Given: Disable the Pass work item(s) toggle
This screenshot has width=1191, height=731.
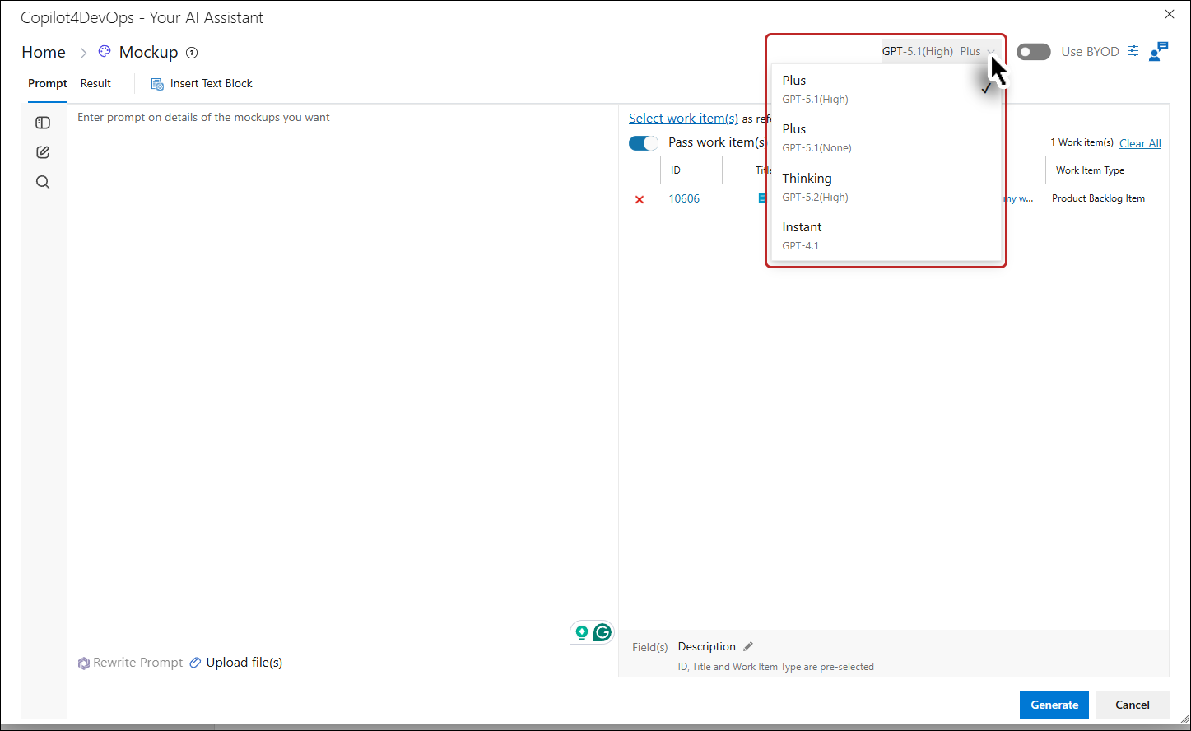Looking at the screenshot, I should tap(644, 142).
